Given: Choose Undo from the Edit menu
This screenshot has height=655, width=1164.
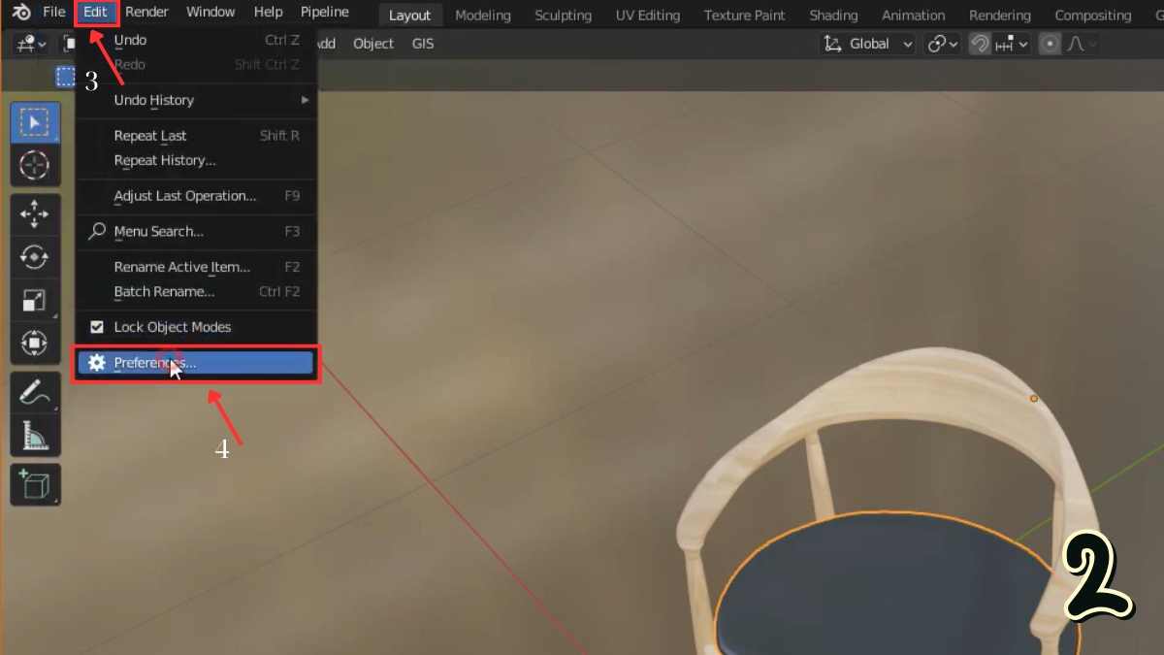Looking at the screenshot, I should pyautogui.click(x=195, y=40).
